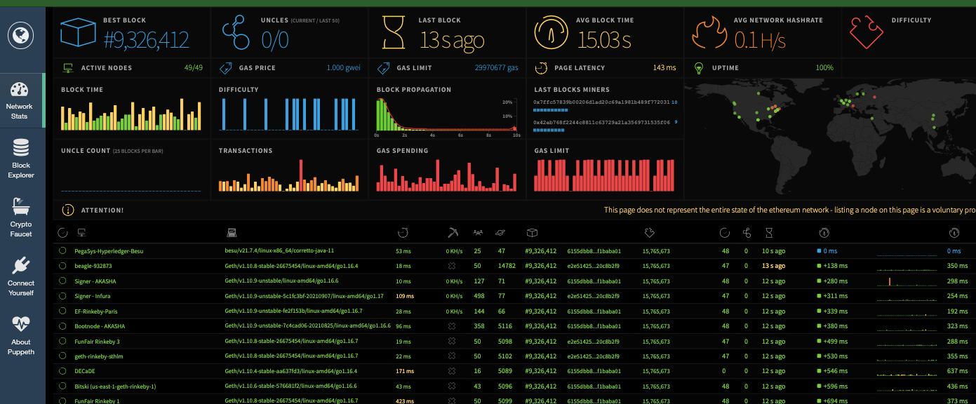
Task: Sort by pending transactions planet icon
Action: click(501, 232)
